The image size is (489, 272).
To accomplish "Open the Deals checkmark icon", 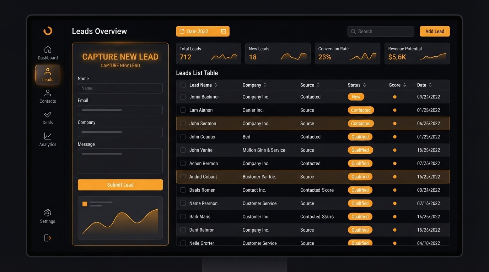I will pyautogui.click(x=48, y=115).
